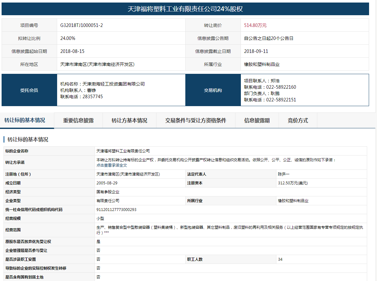The width and height of the screenshot is (377, 281).
Task: Select credit code 911201127773000293
Action: pos(116,210)
